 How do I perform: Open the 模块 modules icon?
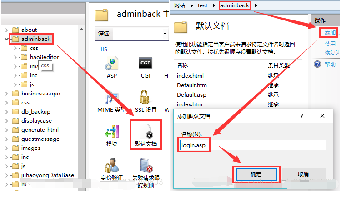112,131
